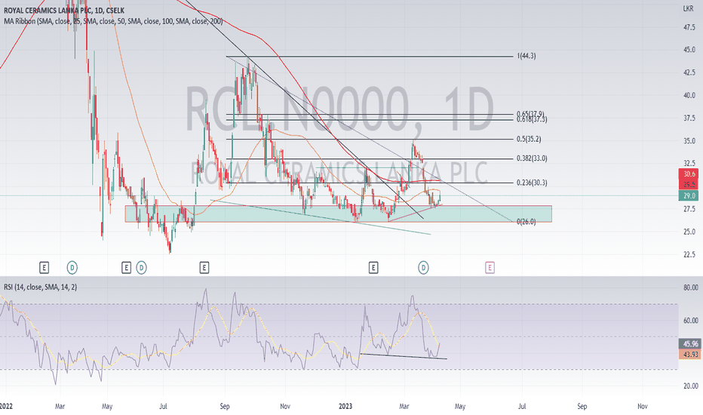Click the 32.5 price axis label
The image size is (703, 415).
tap(689, 163)
